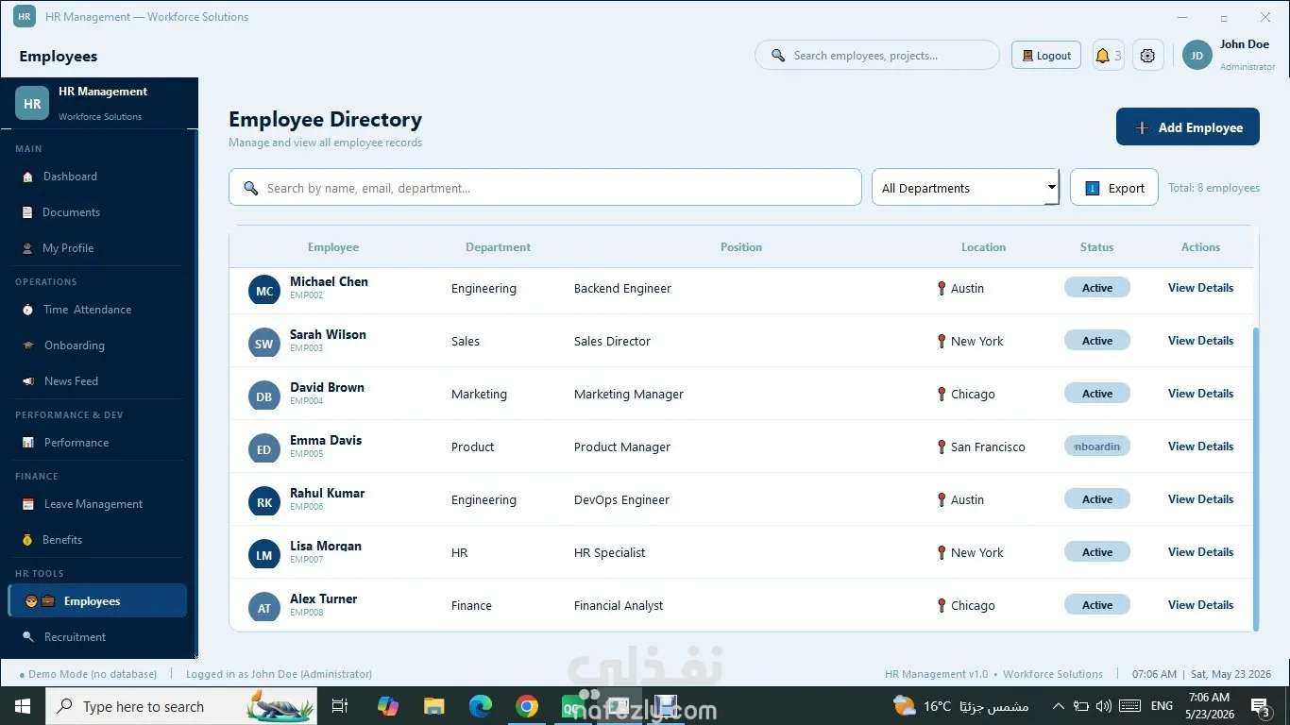
Task: Click the Logout button
Action: (x=1046, y=56)
